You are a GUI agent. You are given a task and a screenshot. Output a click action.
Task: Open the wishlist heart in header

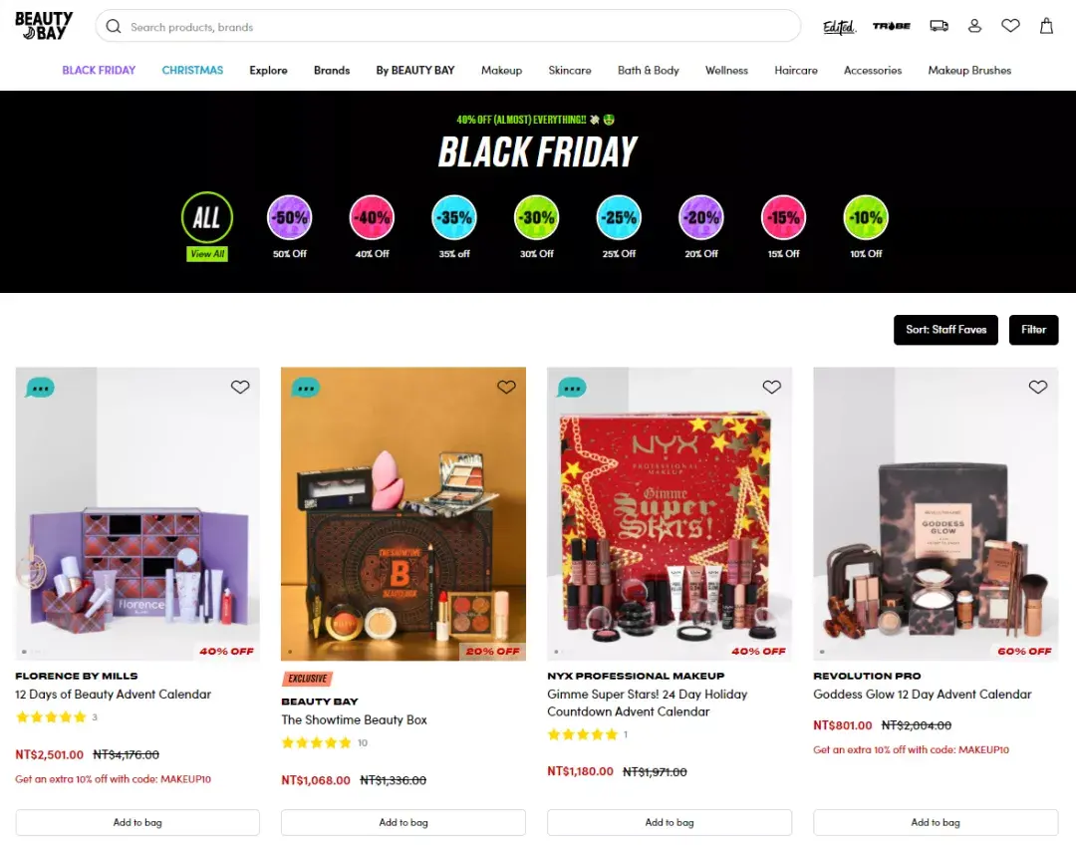pyautogui.click(x=1010, y=26)
